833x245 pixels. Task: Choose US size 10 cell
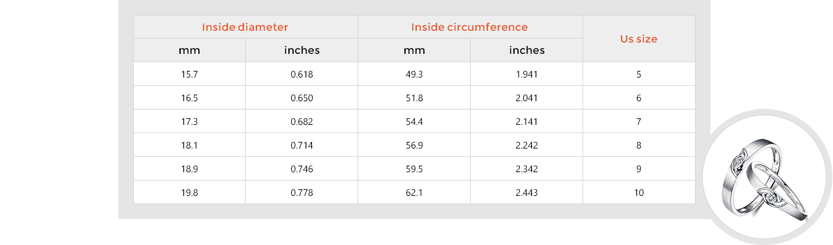(639, 193)
